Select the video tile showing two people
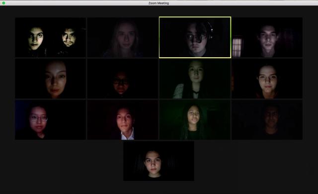The width and height of the screenshot is (318, 194). click(x=51, y=37)
